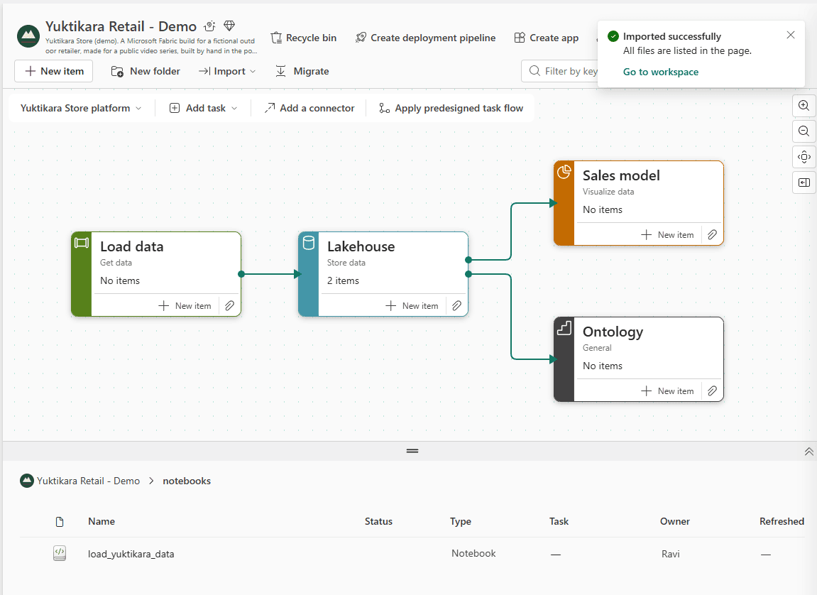The image size is (817, 595).
Task: Close the Imported successfully notification
Action: click(x=791, y=35)
